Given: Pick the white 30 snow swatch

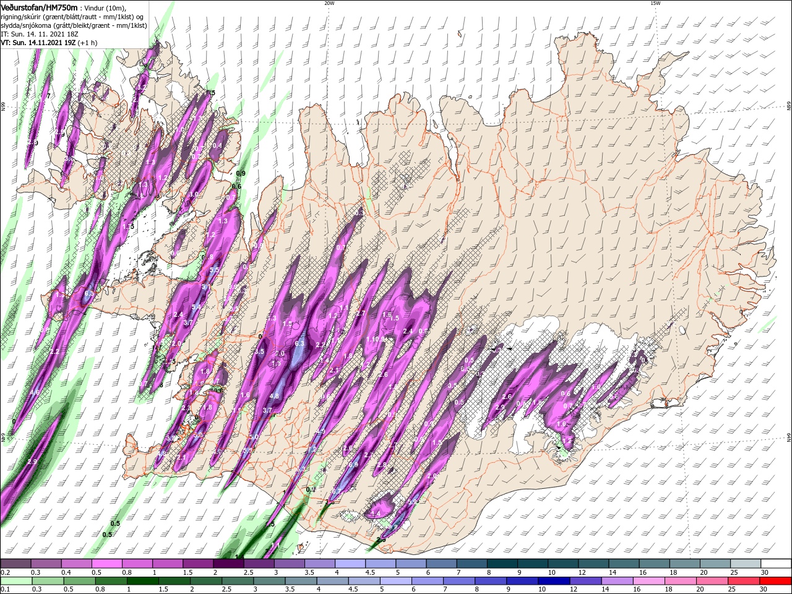Looking at the screenshot, I should click(777, 564).
